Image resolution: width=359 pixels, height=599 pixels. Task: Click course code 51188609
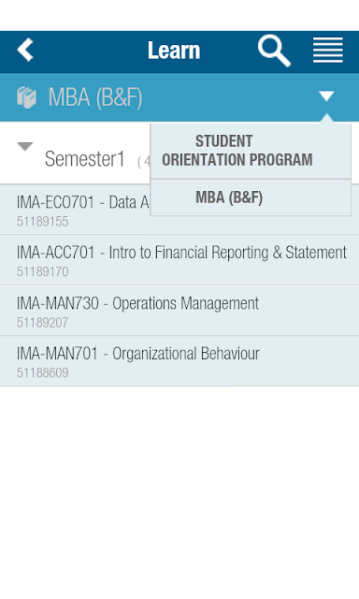coord(43,373)
